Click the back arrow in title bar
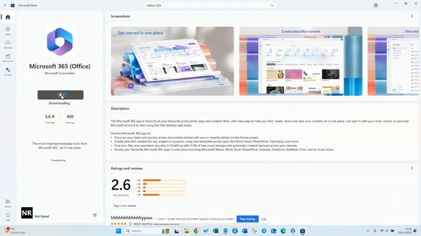This screenshot has width=421, height=236. tap(5, 5)
